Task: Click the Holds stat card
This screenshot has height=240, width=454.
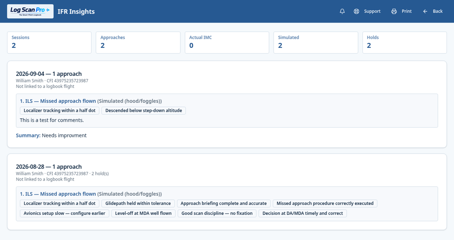Action: 404,42
